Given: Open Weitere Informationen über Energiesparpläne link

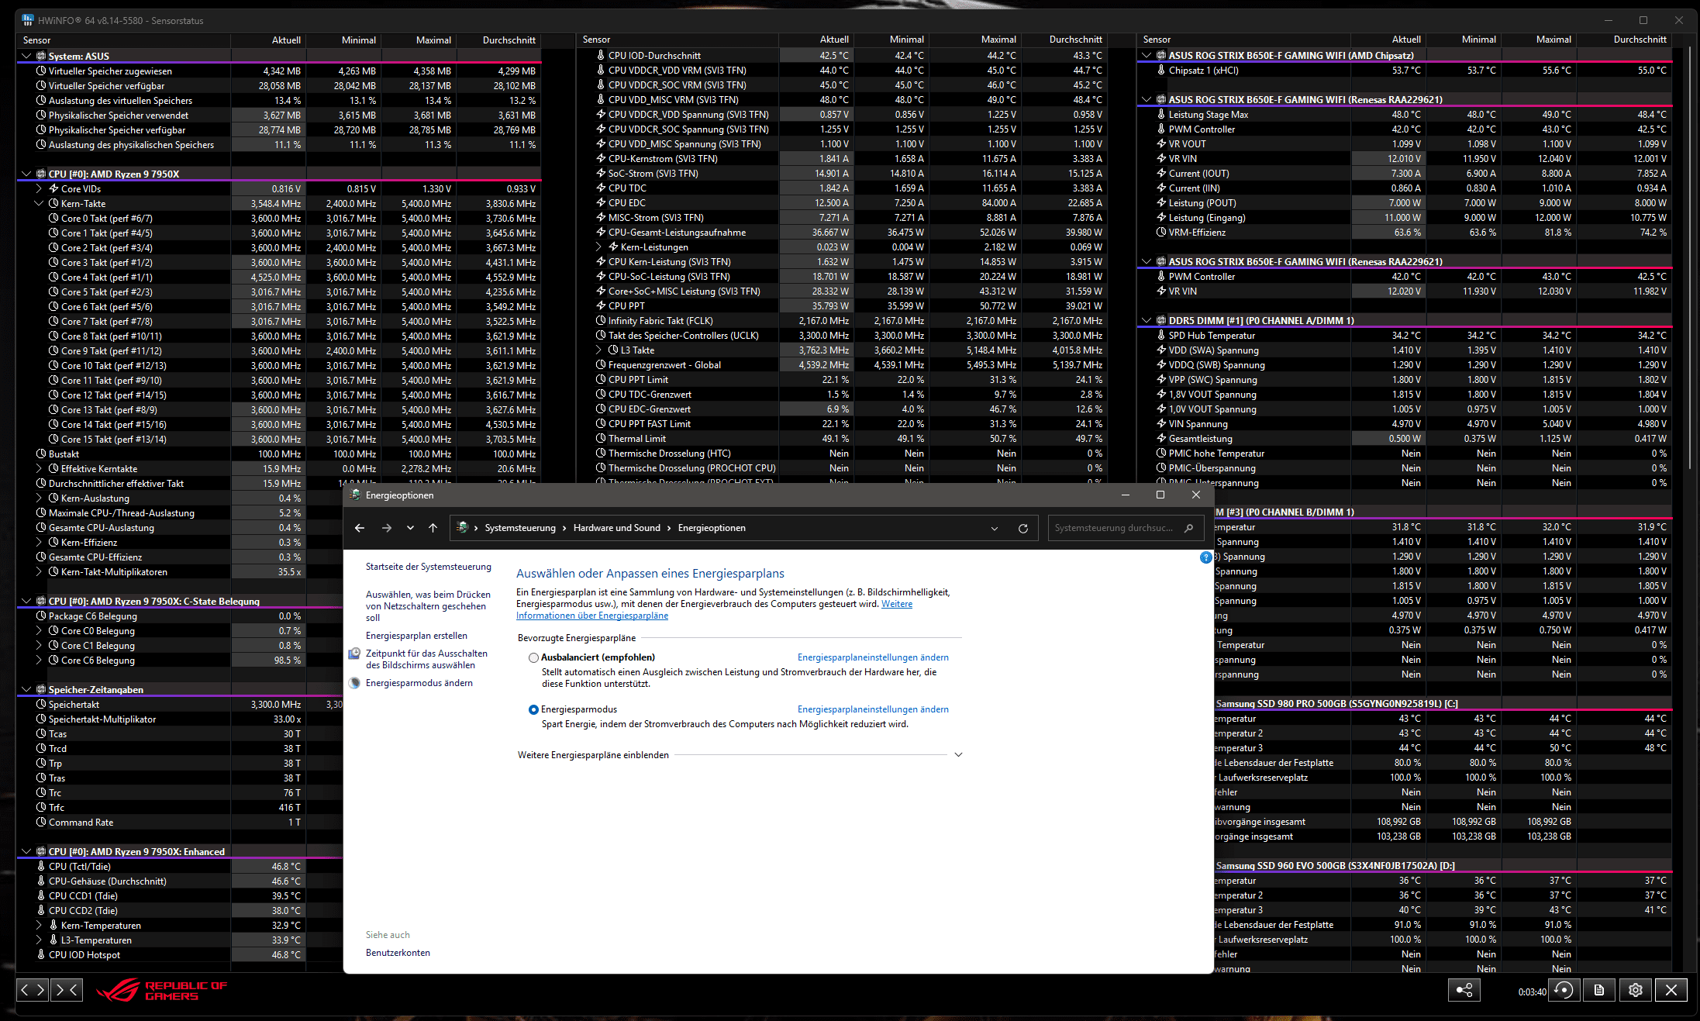Looking at the screenshot, I should click(x=591, y=616).
